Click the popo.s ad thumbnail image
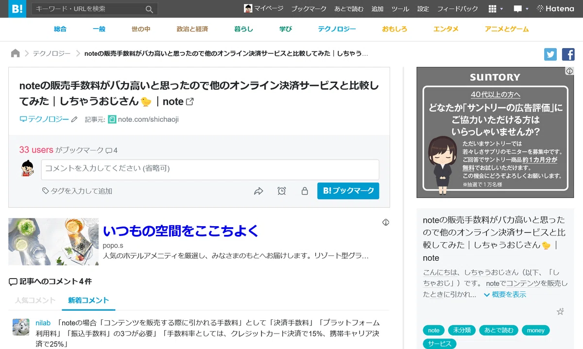The height and width of the screenshot is (349, 583). 53,242
